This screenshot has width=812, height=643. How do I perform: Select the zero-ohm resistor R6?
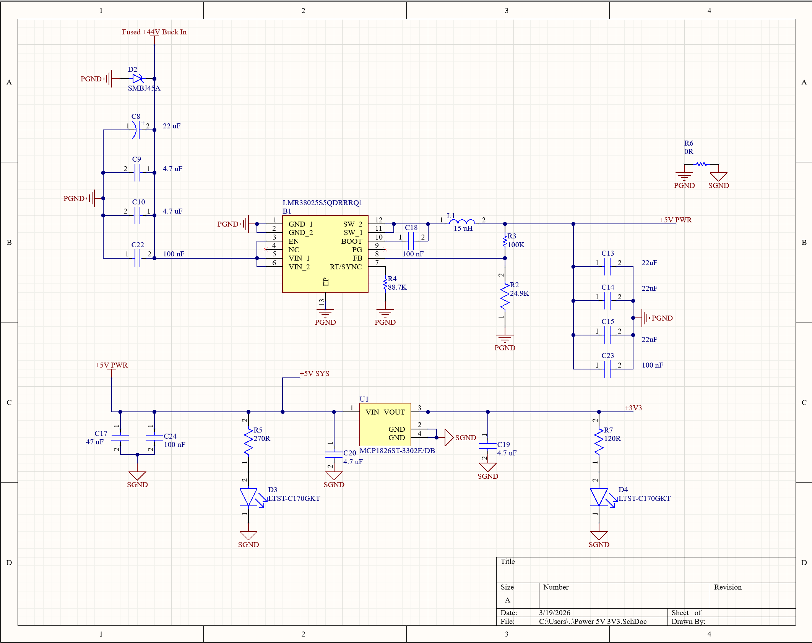pos(701,165)
